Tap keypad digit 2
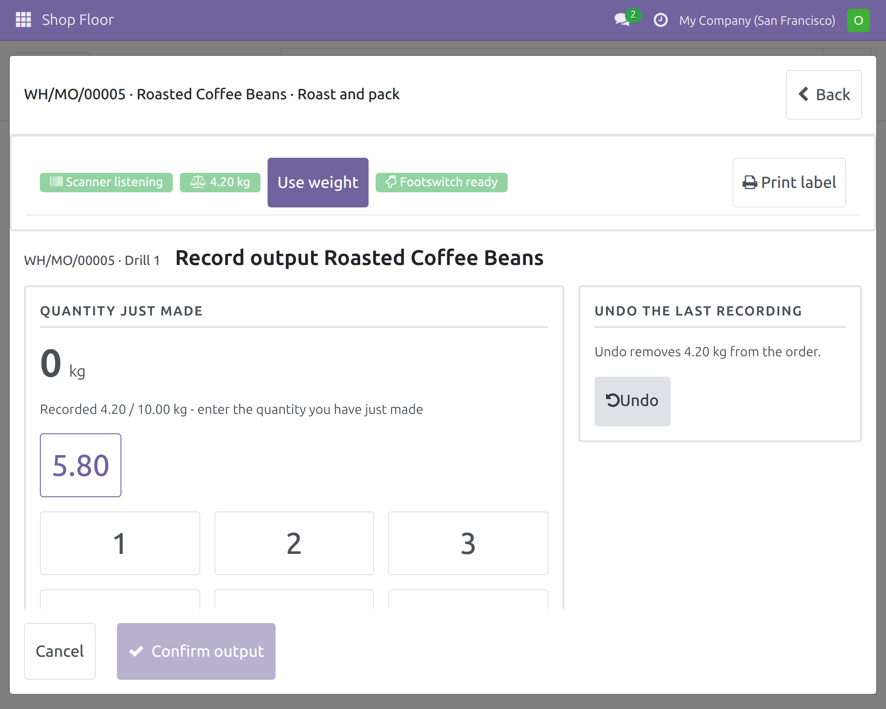Screen dimensions: 886x709 [x=294, y=543]
